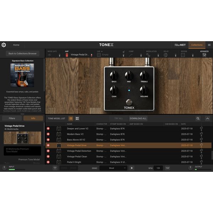Open the hamburger menu at top right
Image resolution: width=213 pixels, height=213 pixels.
coord(209,45)
